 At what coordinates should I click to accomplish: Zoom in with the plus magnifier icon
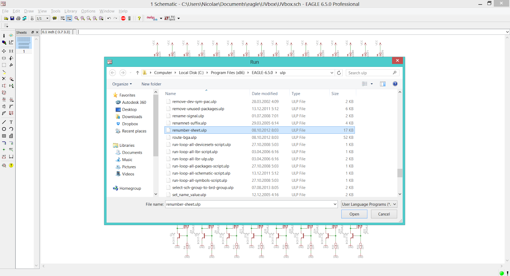click(83, 18)
